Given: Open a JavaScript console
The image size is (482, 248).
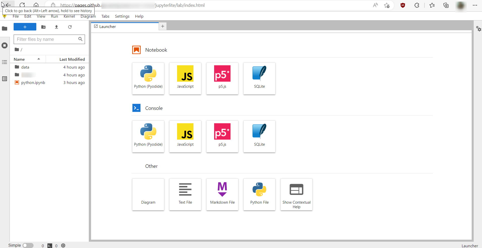Looking at the screenshot, I should click(185, 136).
